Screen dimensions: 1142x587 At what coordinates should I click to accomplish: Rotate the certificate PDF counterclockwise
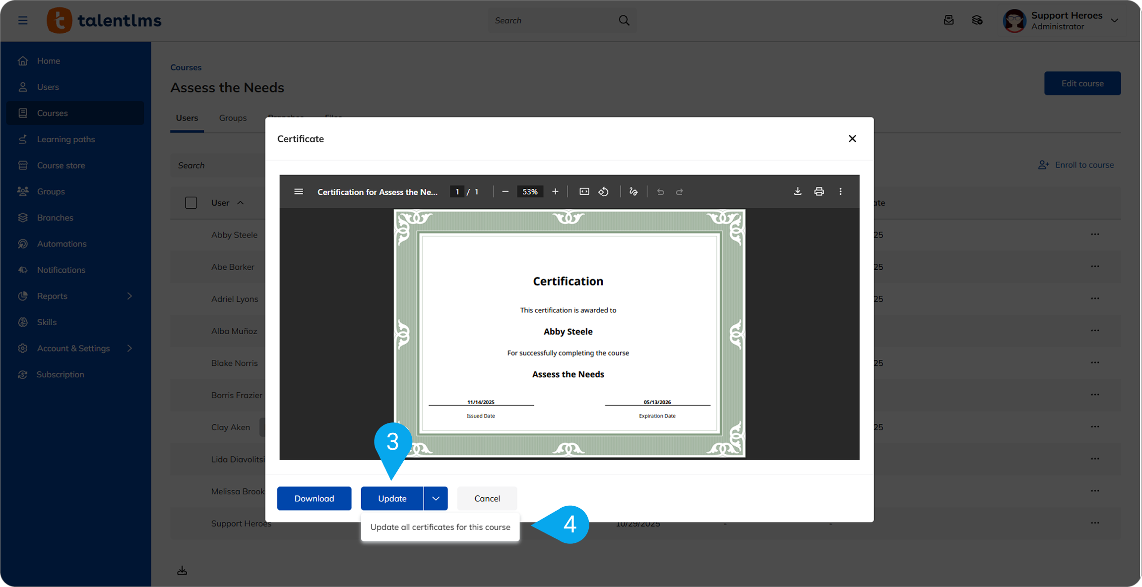pyautogui.click(x=603, y=191)
